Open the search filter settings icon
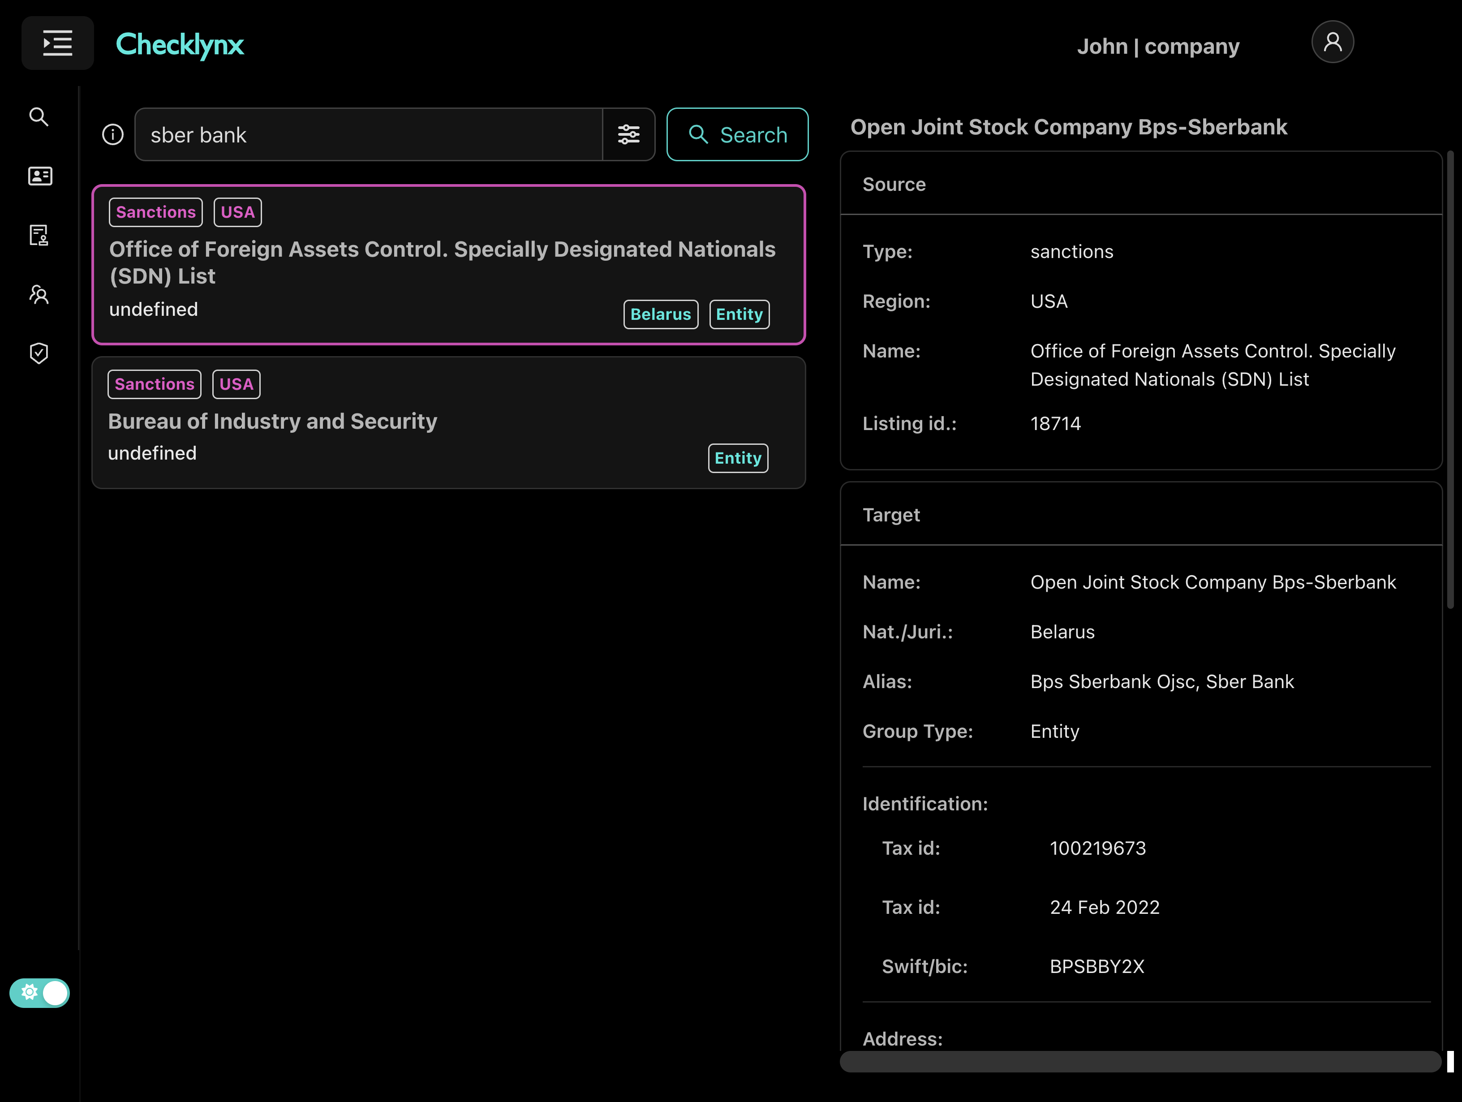The image size is (1462, 1102). pos(628,134)
